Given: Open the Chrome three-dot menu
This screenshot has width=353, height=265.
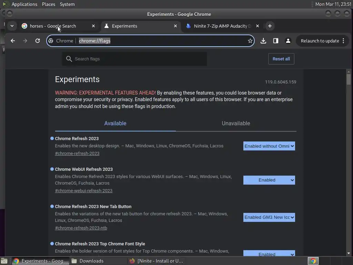Looking at the screenshot, I should 343,41.
